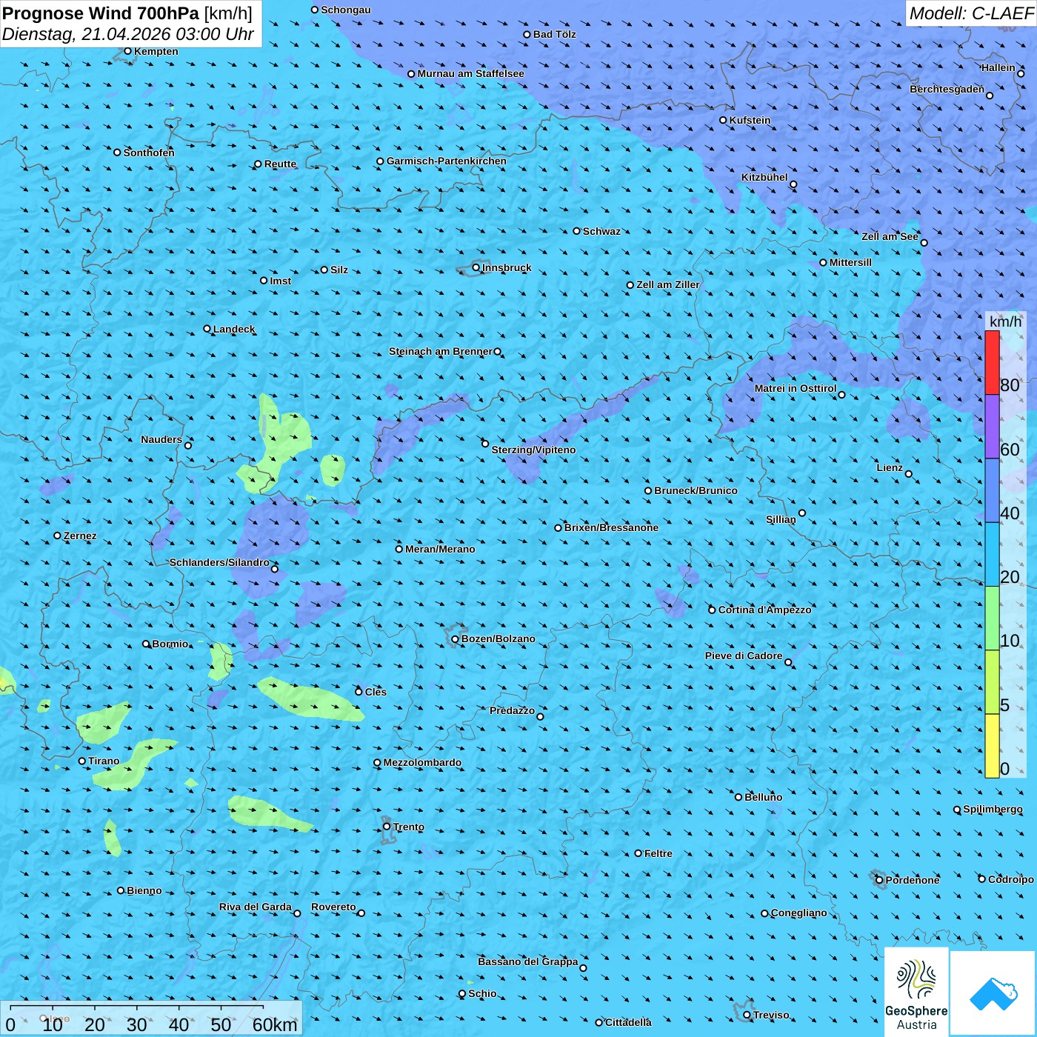Click the 'Codroipo' label
The height and width of the screenshot is (1037, 1037).
1011,879
